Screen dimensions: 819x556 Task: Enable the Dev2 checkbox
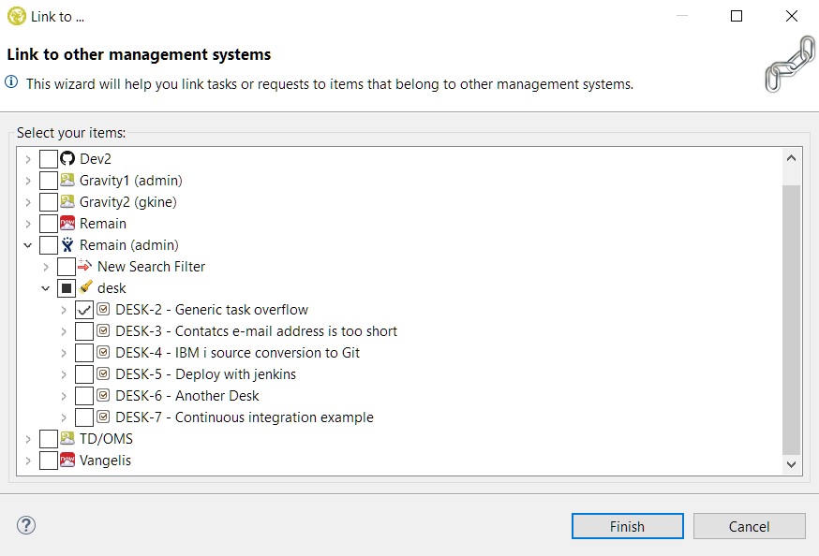49,159
